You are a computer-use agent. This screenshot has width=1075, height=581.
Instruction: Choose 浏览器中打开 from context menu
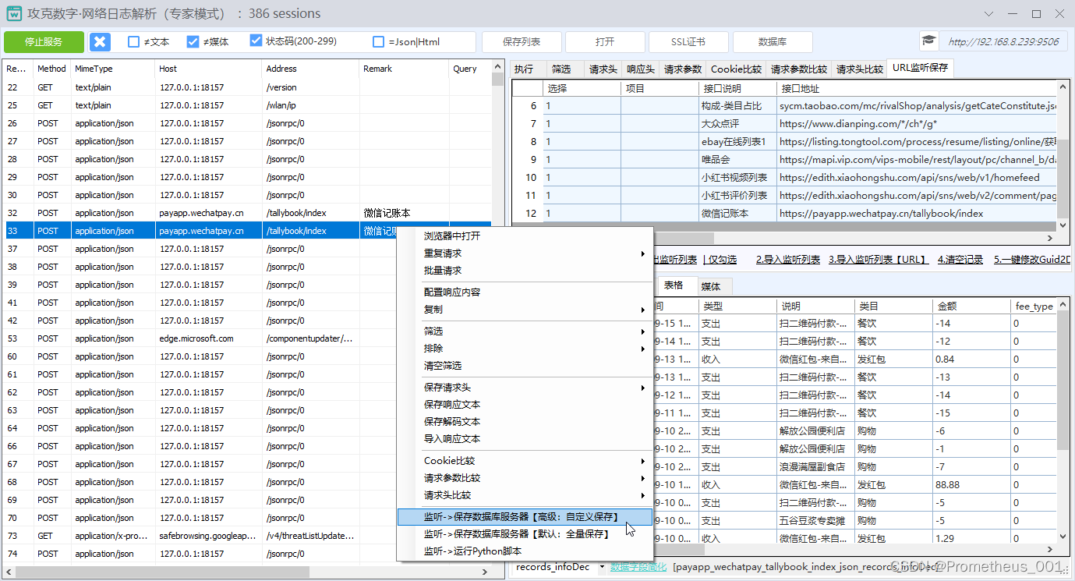point(524,236)
